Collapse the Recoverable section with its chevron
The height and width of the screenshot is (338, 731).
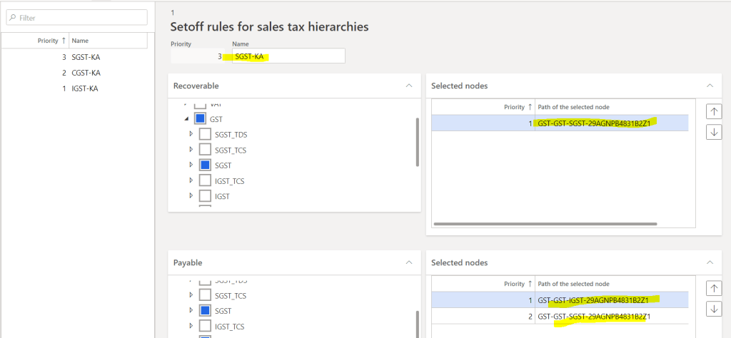tap(408, 86)
